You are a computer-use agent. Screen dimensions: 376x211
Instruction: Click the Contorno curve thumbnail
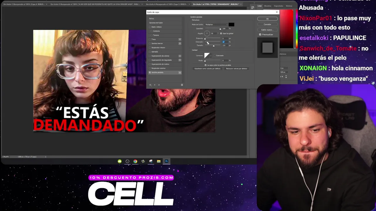[207, 56]
